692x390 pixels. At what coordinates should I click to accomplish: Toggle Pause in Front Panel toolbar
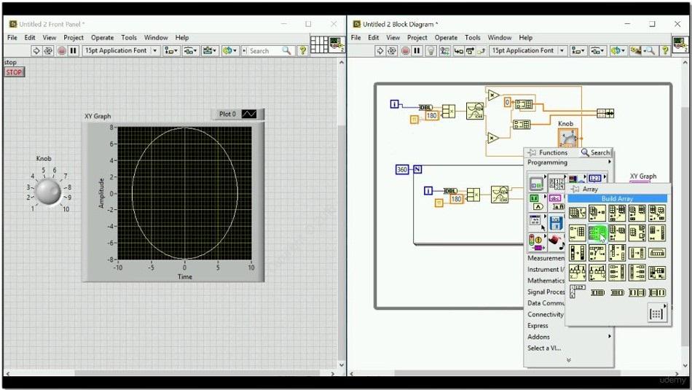(73, 51)
